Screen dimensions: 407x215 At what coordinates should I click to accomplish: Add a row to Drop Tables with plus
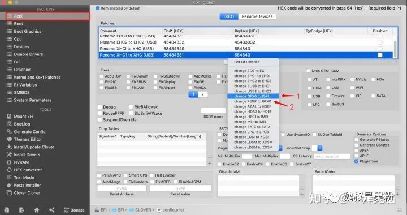coord(210,163)
